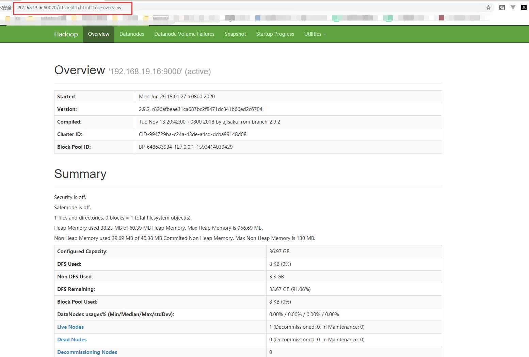
Task: Click the Non DFS Used value 3.3 GB
Action: point(276,277)
